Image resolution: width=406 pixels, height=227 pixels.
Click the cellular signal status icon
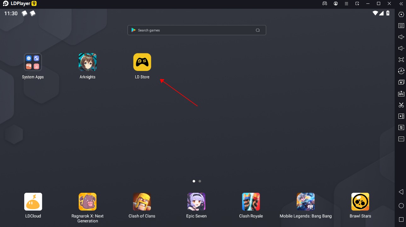381,13
